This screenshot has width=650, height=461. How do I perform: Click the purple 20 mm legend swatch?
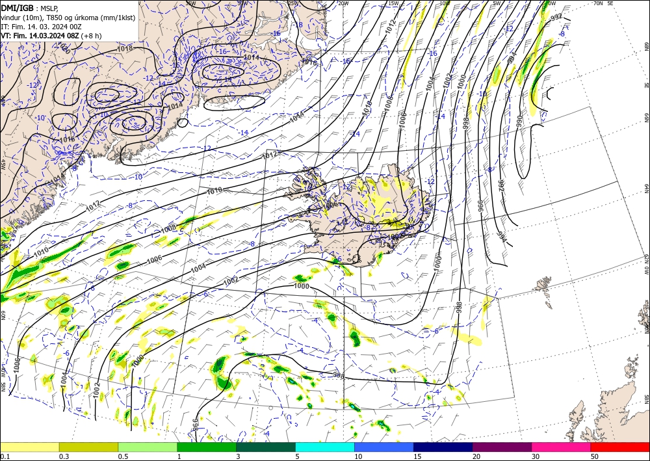point(502,447)
